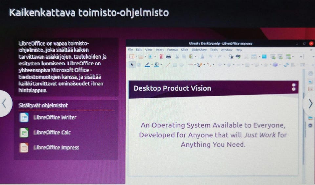Expand the Line Color dropdown arrow
The width and height of the screenshot is (315, 185).
152,65
